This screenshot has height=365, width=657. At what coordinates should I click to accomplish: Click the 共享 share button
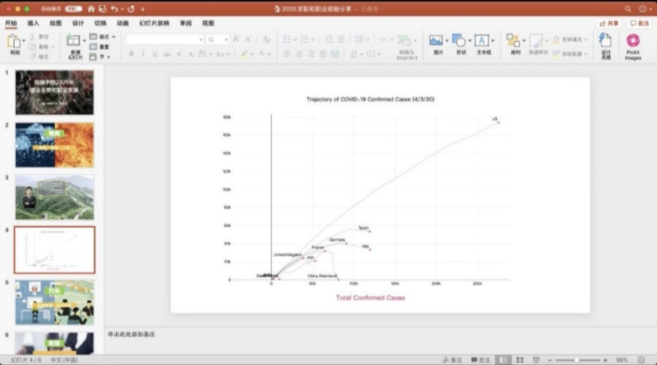[x=607, y=22]
